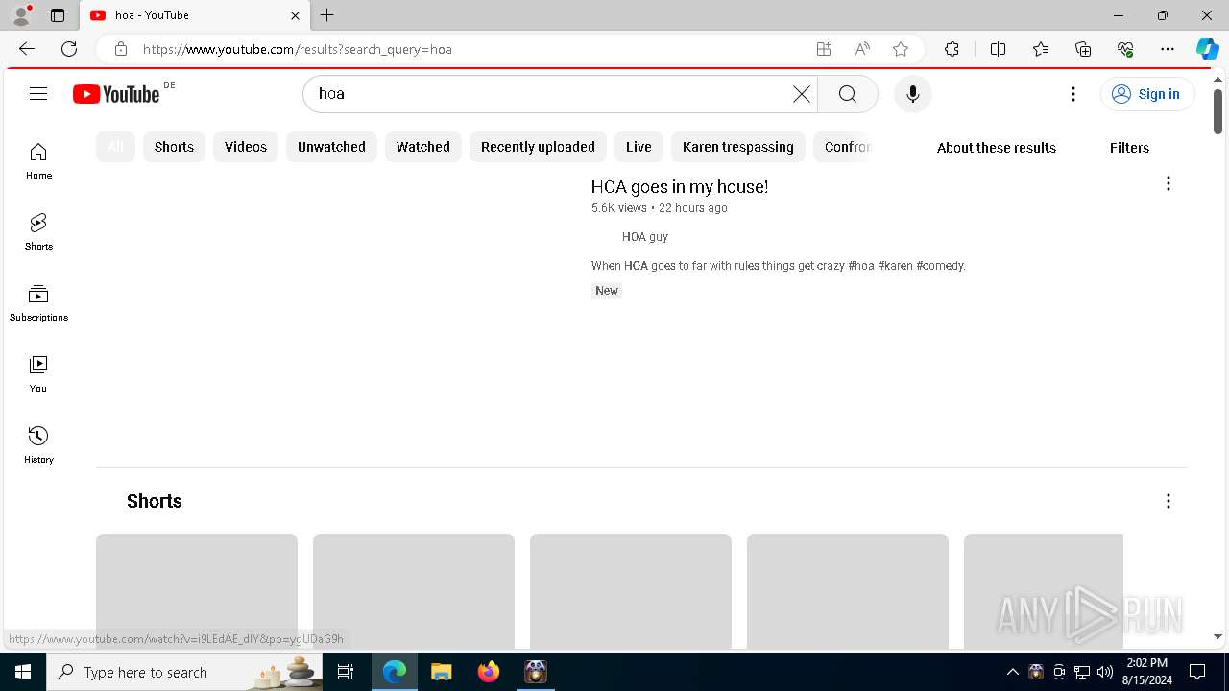Add this page to favorites star

click(901, 49)
